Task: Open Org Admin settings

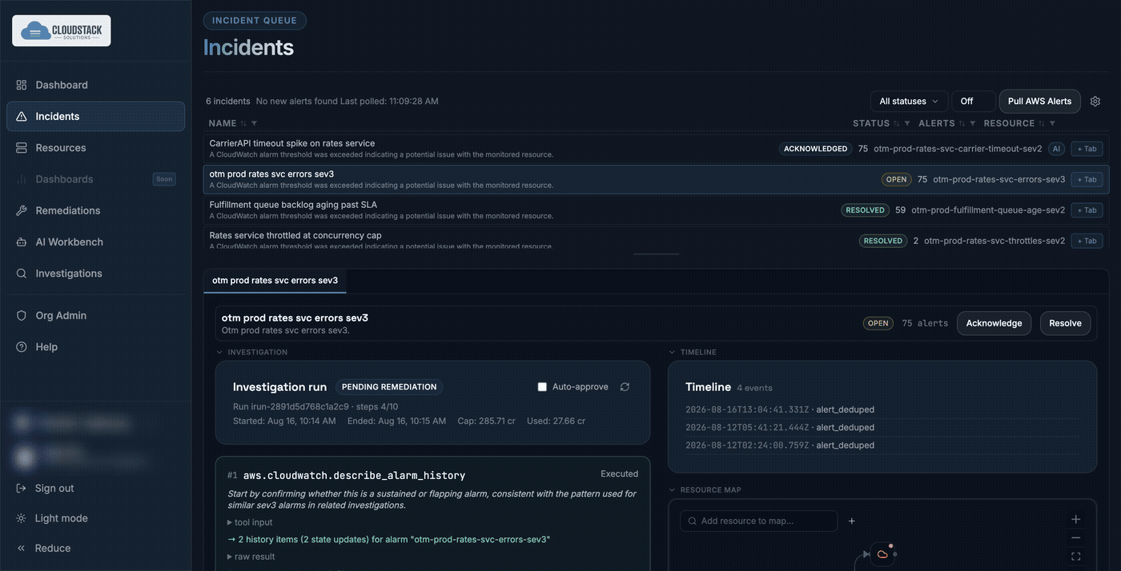Action: pyautogui.click(x=95, y=315)
